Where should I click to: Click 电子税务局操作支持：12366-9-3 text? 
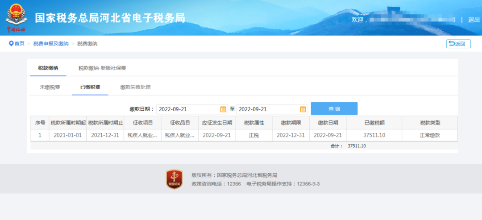coord(283,184)
